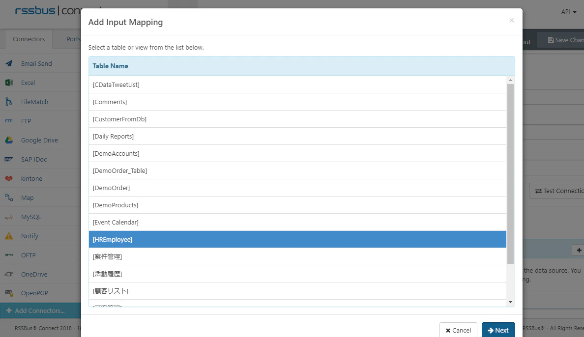Switch to the Connectors tab
The image size is (584, 337).
coord(29,39)
